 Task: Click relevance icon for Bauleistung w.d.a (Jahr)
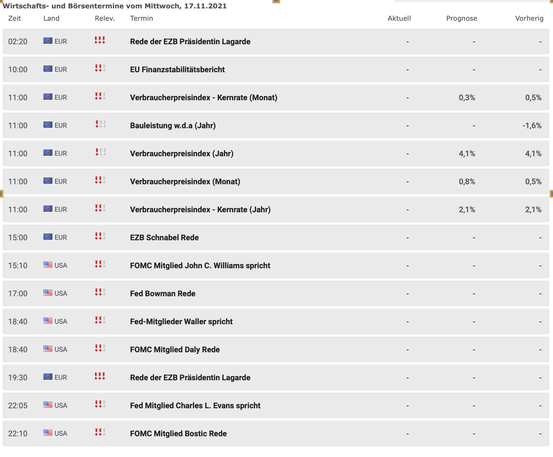pyautogui.click(x=100, y=124)
